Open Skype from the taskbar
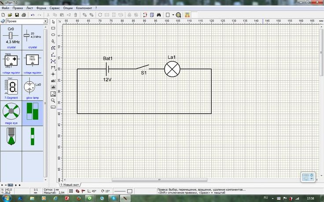 pos(114,198)
